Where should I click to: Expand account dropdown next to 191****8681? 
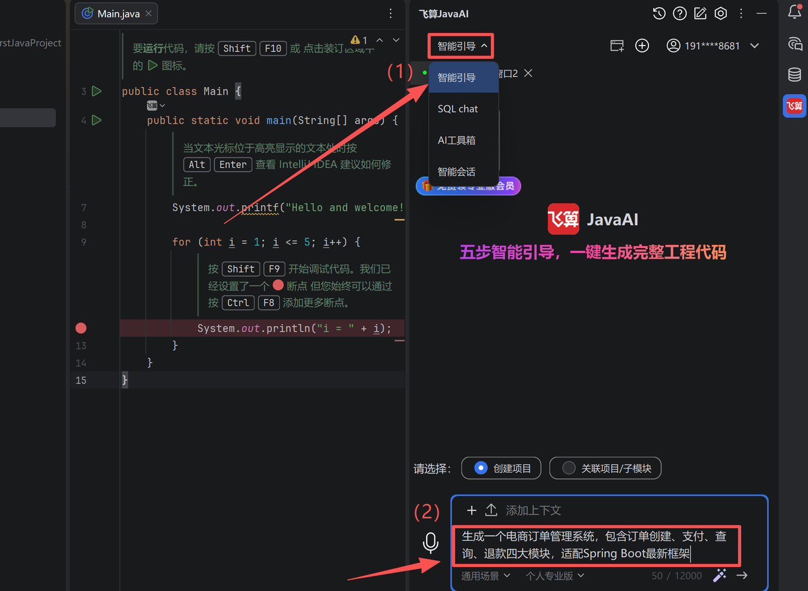tap(754, 45)
